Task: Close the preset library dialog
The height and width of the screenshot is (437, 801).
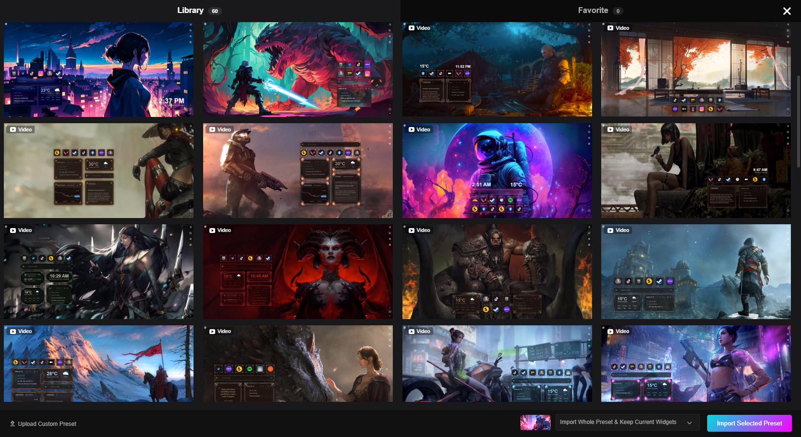Action: point(787,11)
